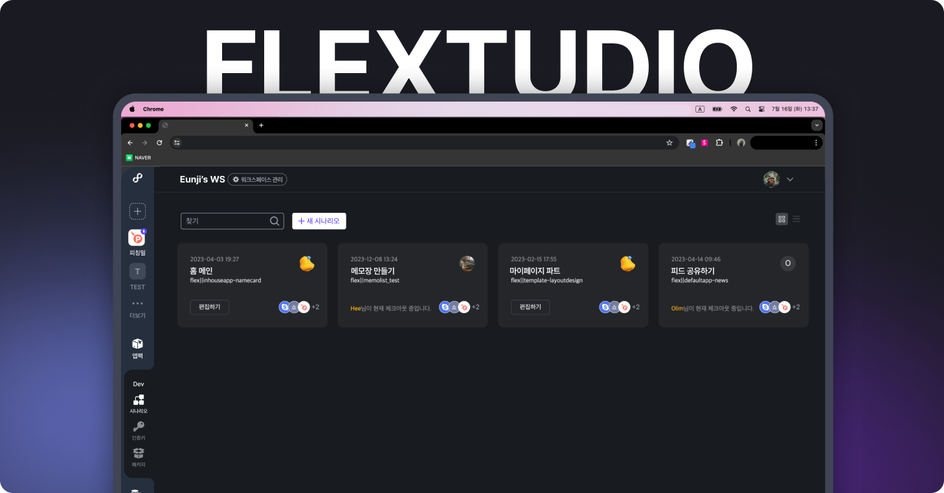Switch to grid view
Image resolution: width=944 pixels, height=493 pixels.
coord(781,219)
